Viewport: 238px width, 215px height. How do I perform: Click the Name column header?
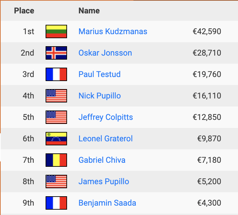(89, 11)
